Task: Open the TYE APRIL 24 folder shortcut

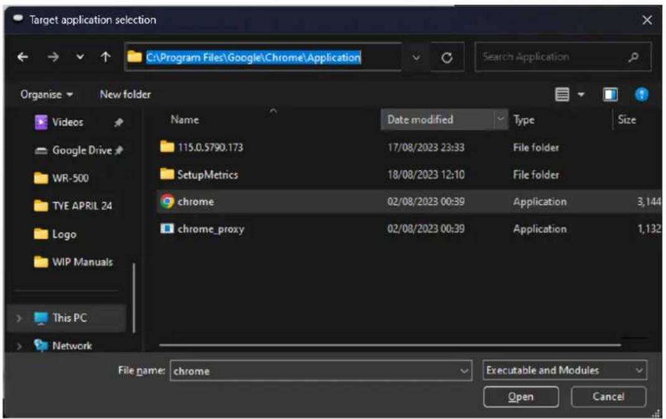Action: click(73, 206)
